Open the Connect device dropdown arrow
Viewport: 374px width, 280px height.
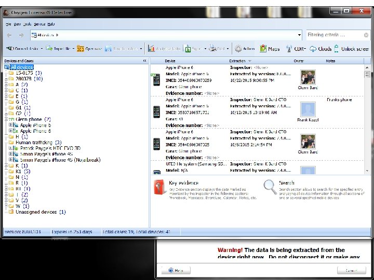tap(42, 49)
